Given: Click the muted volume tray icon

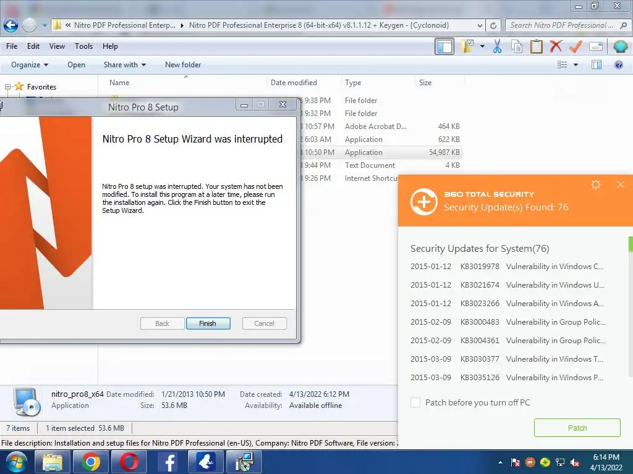Looking at the screenshot, I should click(576, 462).
